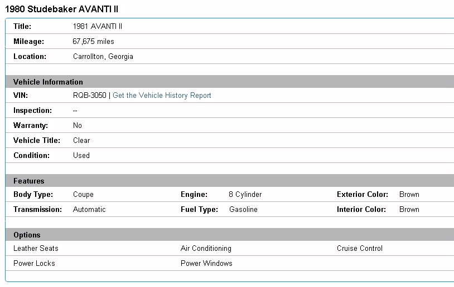Select the 1981 AVANTI II title value
This screenshot has width=454, height=287.
98,27
